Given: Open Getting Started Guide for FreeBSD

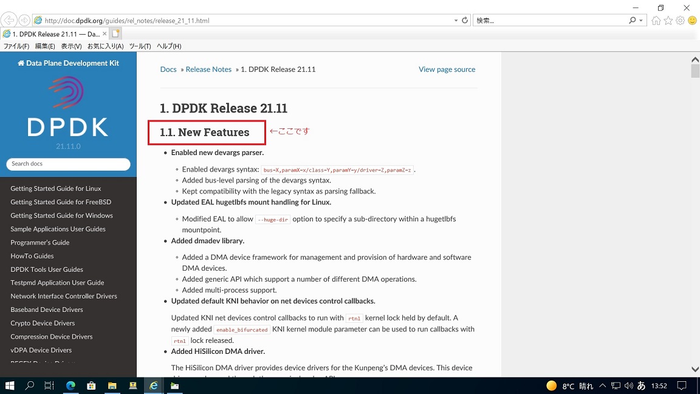Looking at the screenshot, I should click(x=61, y=202).
